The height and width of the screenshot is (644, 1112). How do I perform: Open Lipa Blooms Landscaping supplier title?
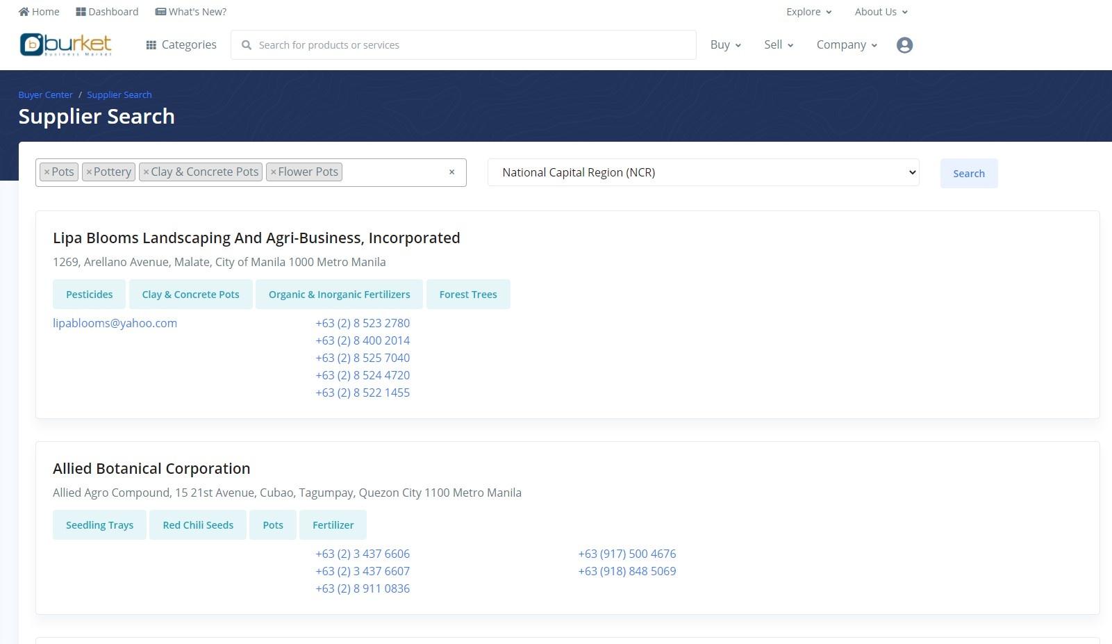256,238
